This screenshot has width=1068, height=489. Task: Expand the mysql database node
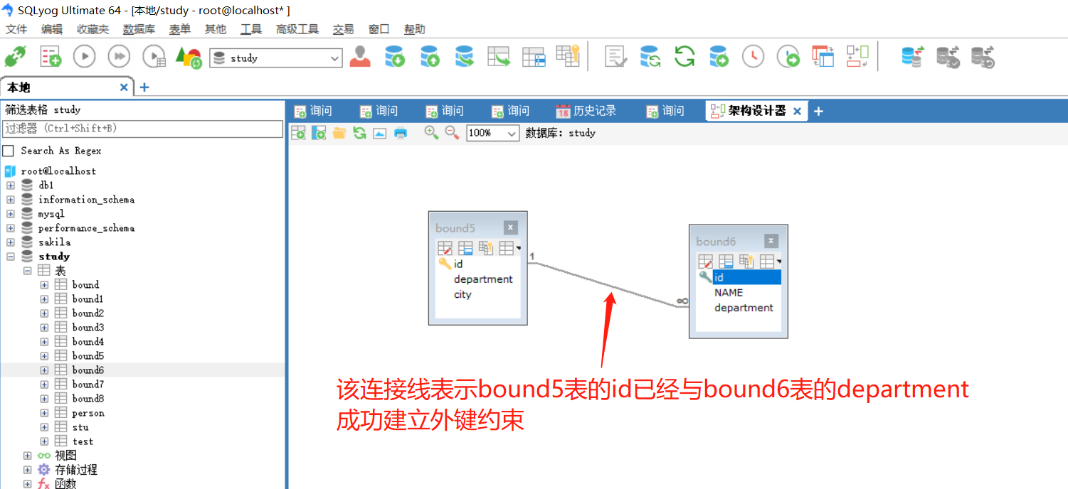tap(11, 213)
